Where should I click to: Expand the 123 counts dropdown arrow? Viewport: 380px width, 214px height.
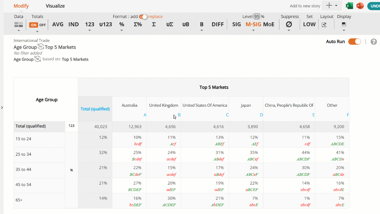coord(90,31)
